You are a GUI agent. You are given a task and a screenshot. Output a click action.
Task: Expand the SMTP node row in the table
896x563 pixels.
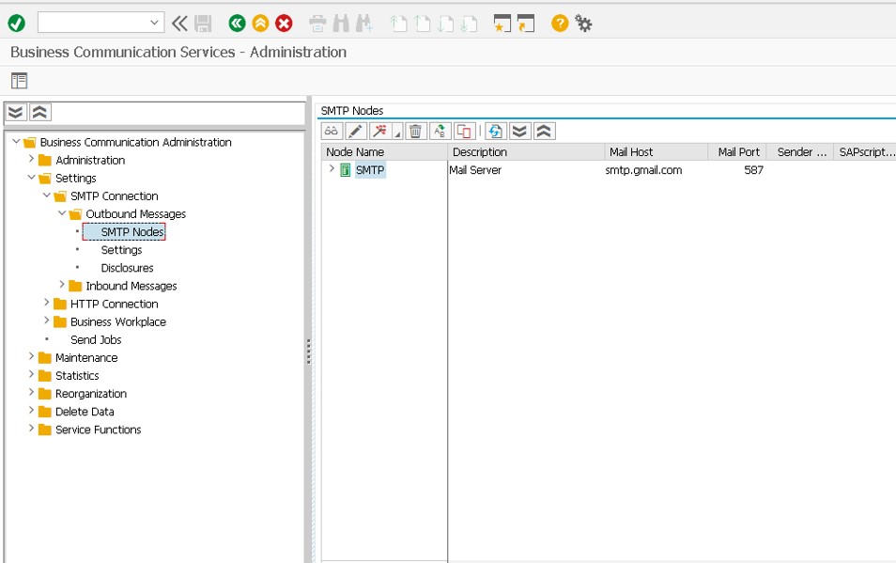coord(332,168)
